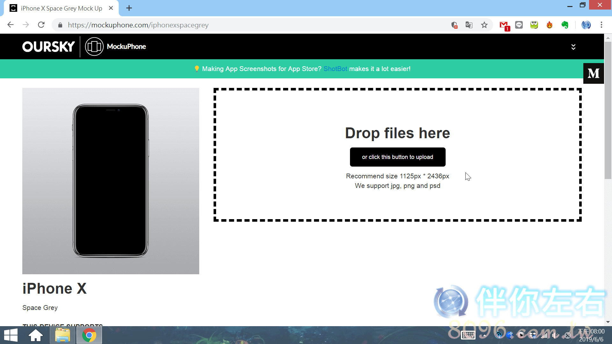Viewport: 612px width, 344px height.
Task: Click the Google Translate icon
Action: coord(469,25)
